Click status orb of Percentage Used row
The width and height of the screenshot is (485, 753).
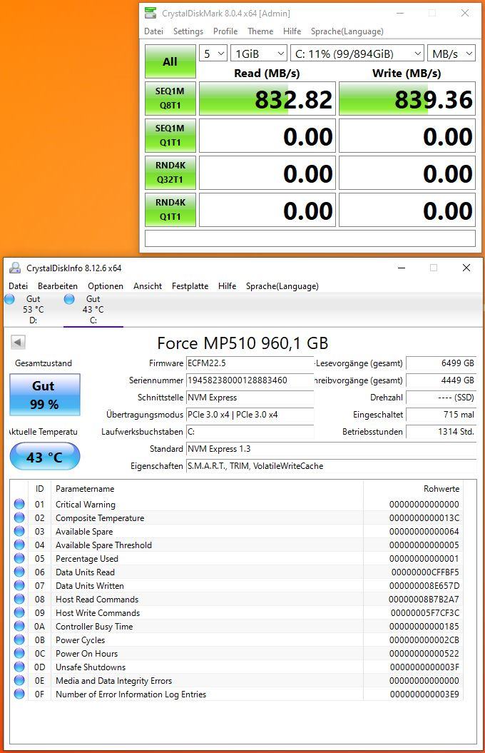19,558
